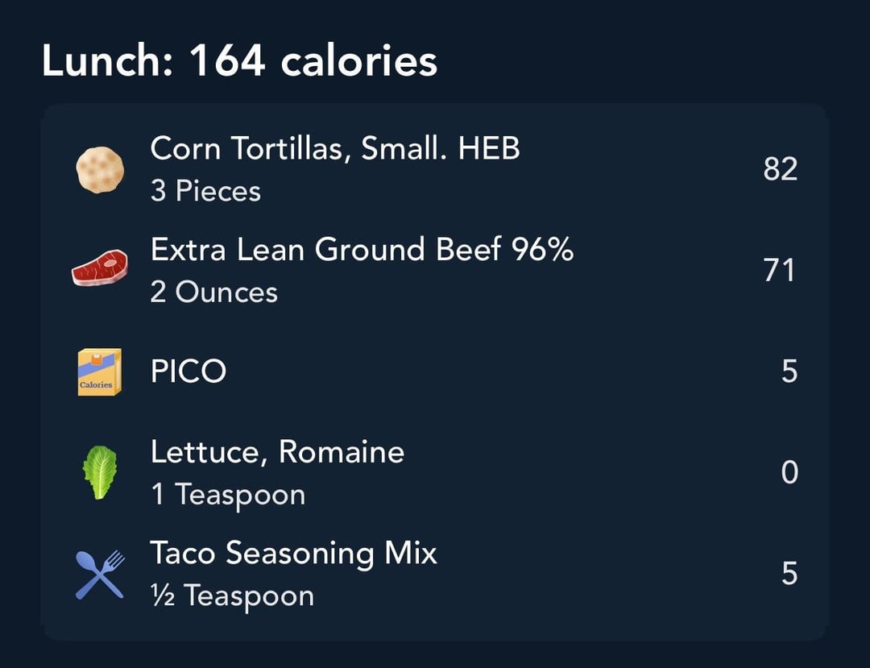Tap the romaine lettuce leaf icon

pos(100,472)
